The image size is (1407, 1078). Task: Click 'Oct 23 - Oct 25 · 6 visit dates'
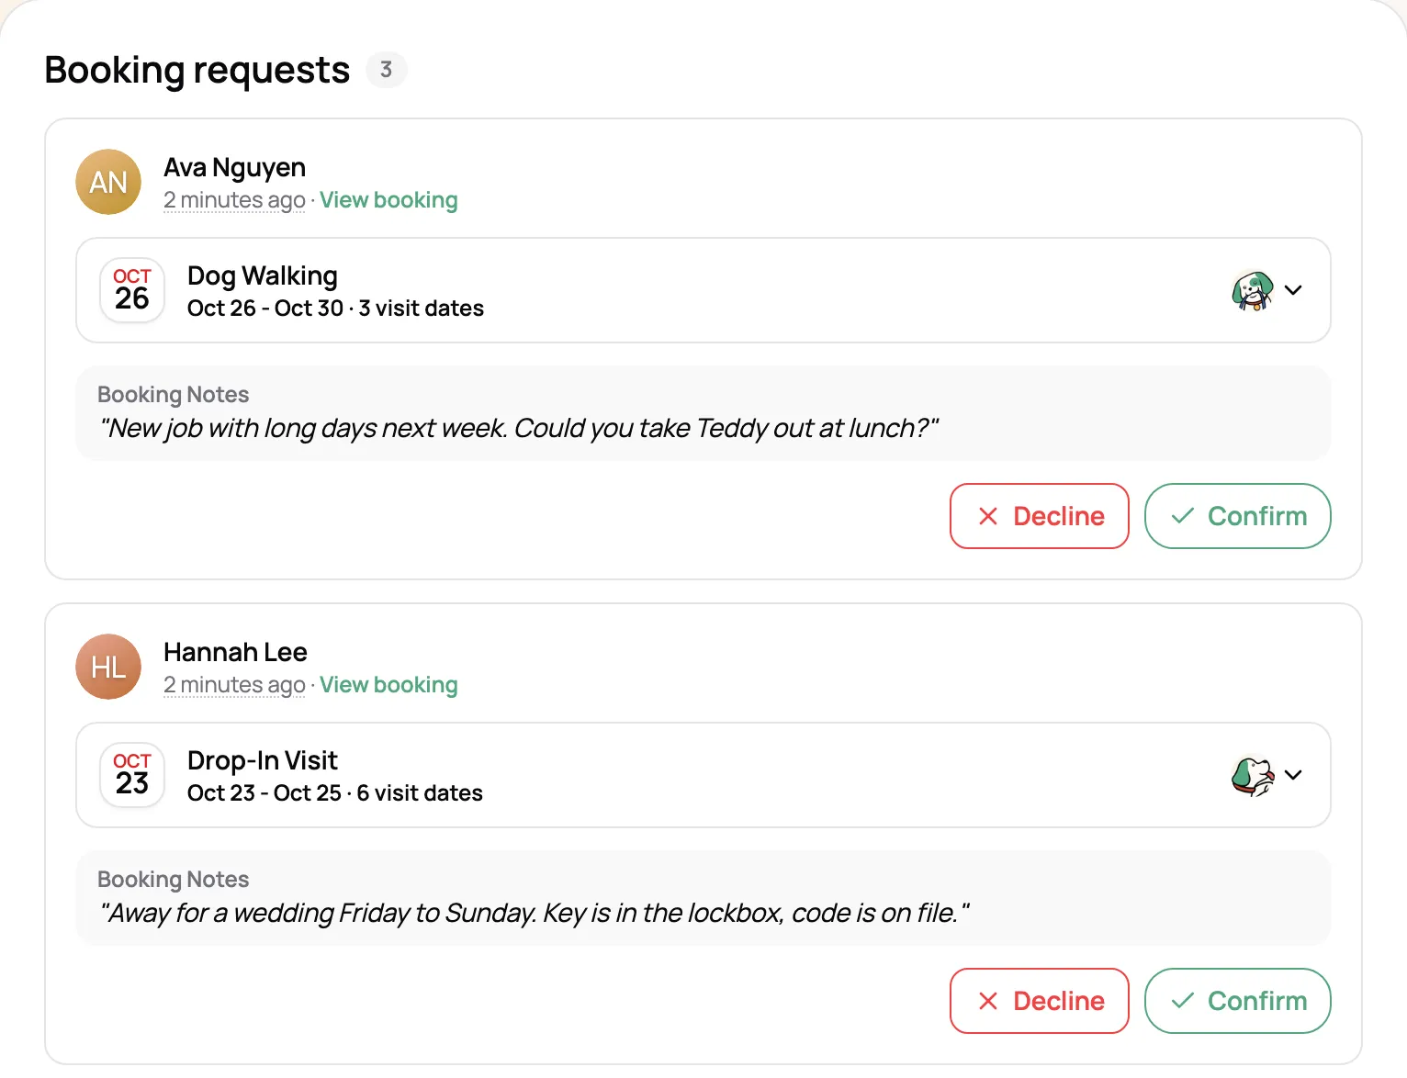coord(335,793)
